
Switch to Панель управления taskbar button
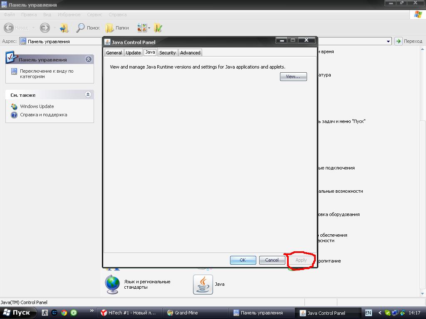coord(262,313)
